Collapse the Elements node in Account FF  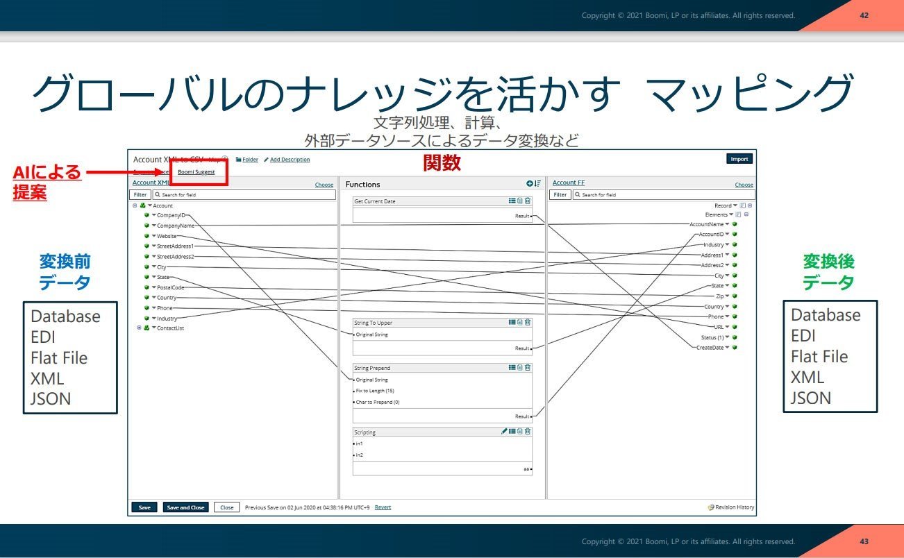pos(745,214)
